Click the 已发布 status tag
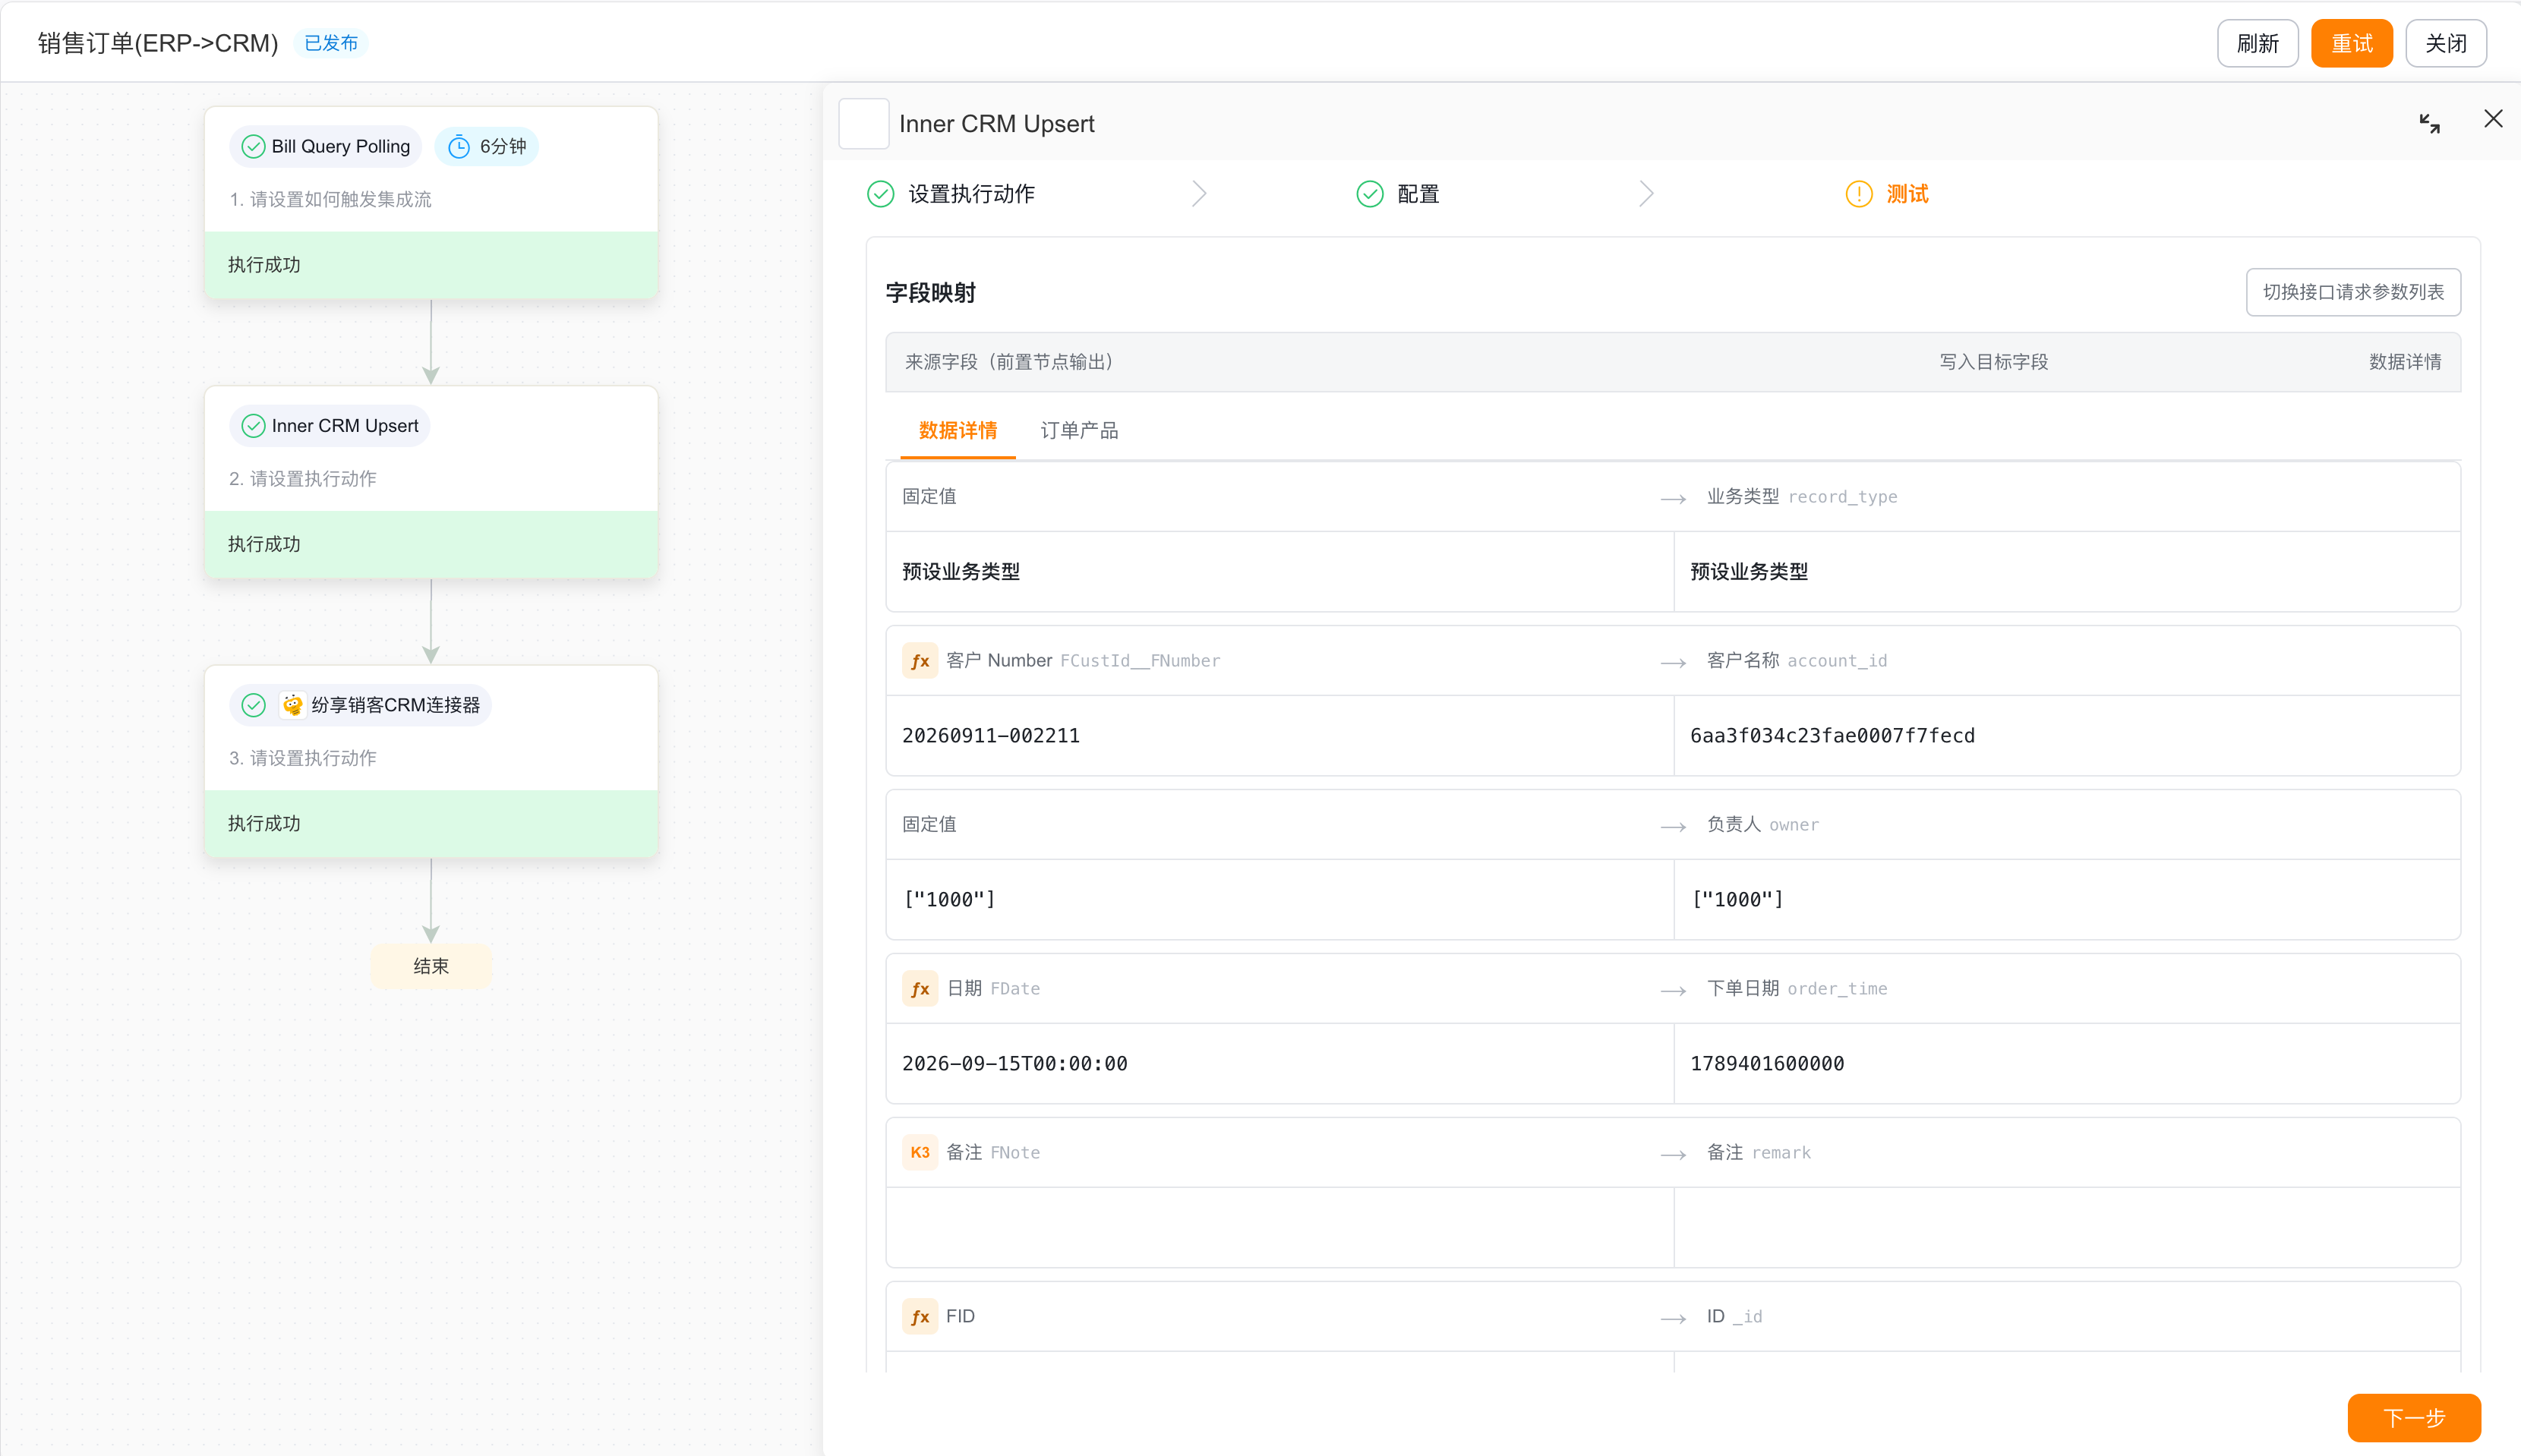The image size is (2521, 1456). 331,43
